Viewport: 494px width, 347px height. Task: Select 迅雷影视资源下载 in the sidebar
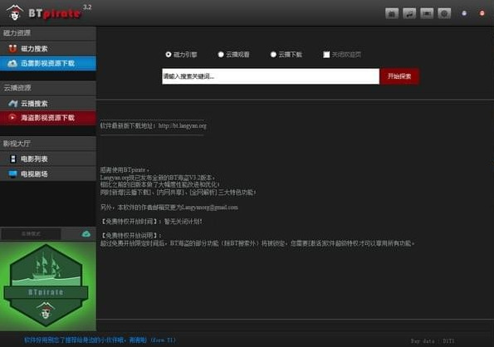[48, 63]
